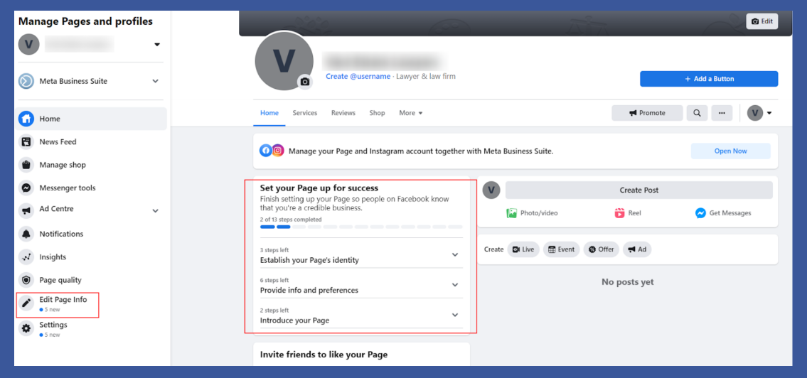Click '5 new' under Edit Page Info
Viewport: 807px width, 378px height.
[x=51, y=310]
